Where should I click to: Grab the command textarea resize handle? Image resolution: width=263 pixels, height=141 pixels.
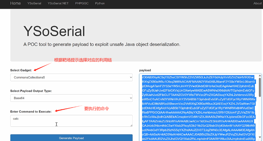(131, 125)
